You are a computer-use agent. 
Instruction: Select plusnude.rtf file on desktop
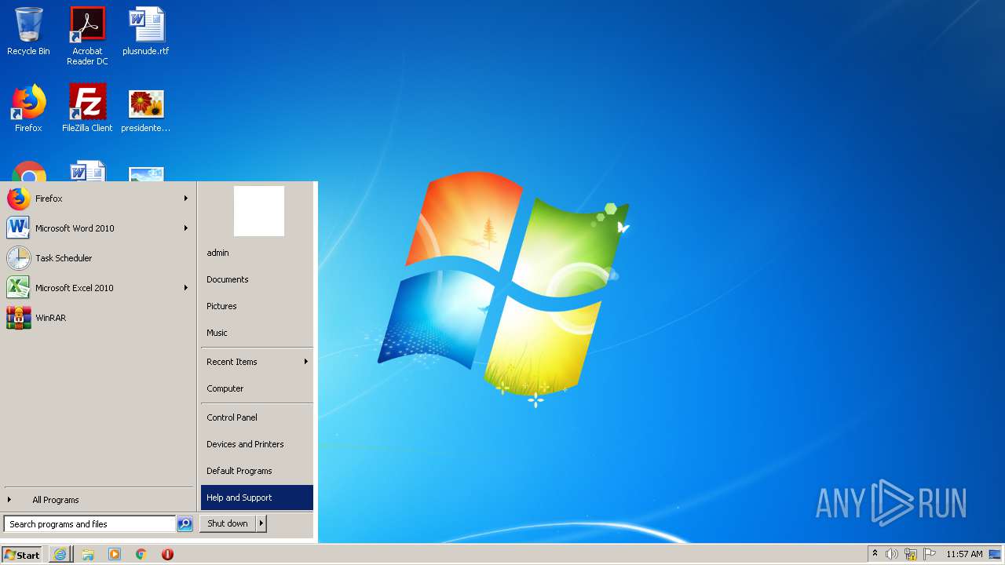[146, 31]
